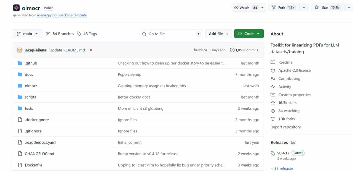
Task: Click the red failed status X icon
Action: (91, 50)
